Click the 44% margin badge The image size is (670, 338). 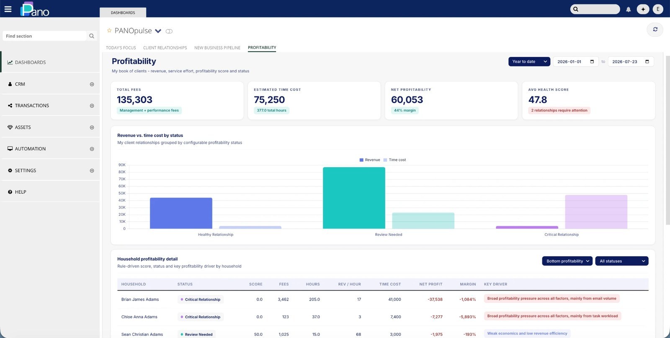(x=405, y=111)
